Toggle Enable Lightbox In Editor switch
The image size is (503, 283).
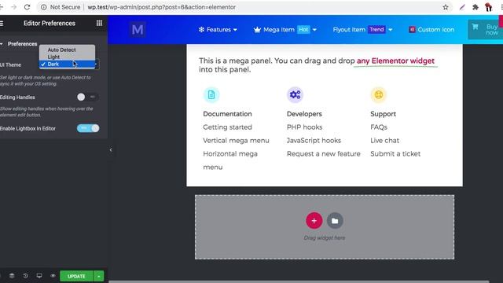[x=88, y=128]
